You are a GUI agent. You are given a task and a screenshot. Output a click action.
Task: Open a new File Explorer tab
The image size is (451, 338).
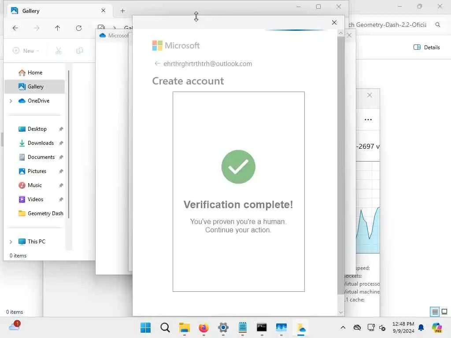(x=123, y=11)
